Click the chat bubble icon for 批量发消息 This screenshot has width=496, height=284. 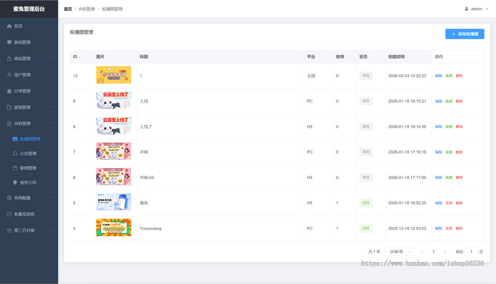point(10,214)
